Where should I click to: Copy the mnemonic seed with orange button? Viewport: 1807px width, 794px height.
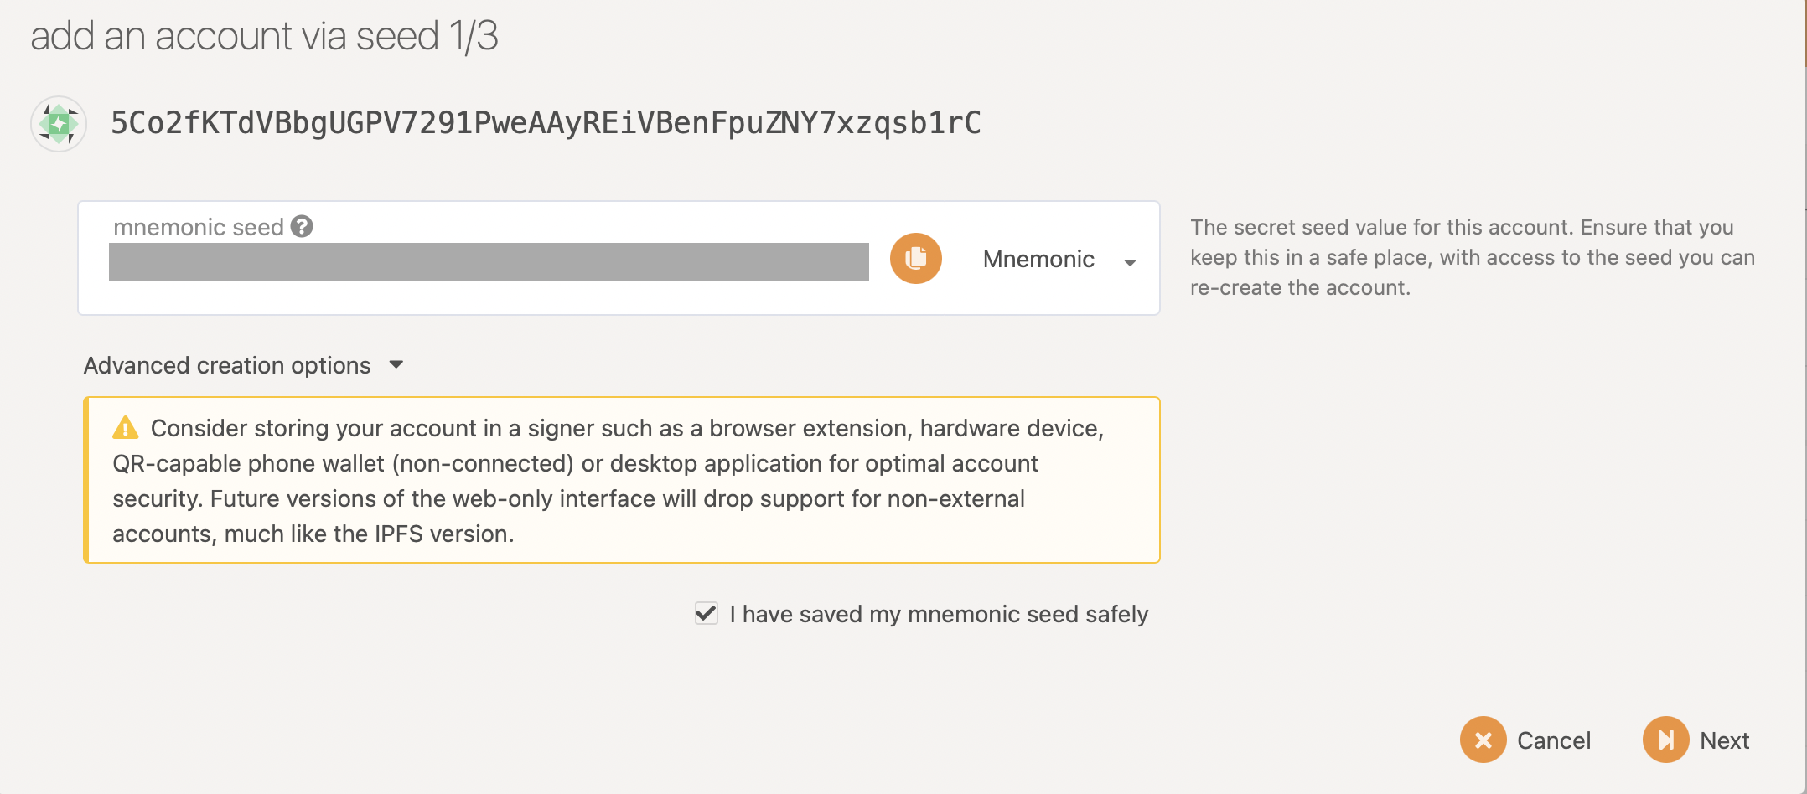click(x=915, y=258)
